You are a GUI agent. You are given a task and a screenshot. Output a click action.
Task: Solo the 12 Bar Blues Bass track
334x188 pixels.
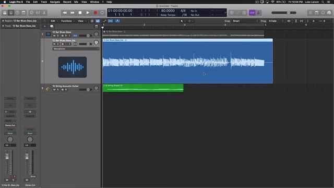point(57,36)
